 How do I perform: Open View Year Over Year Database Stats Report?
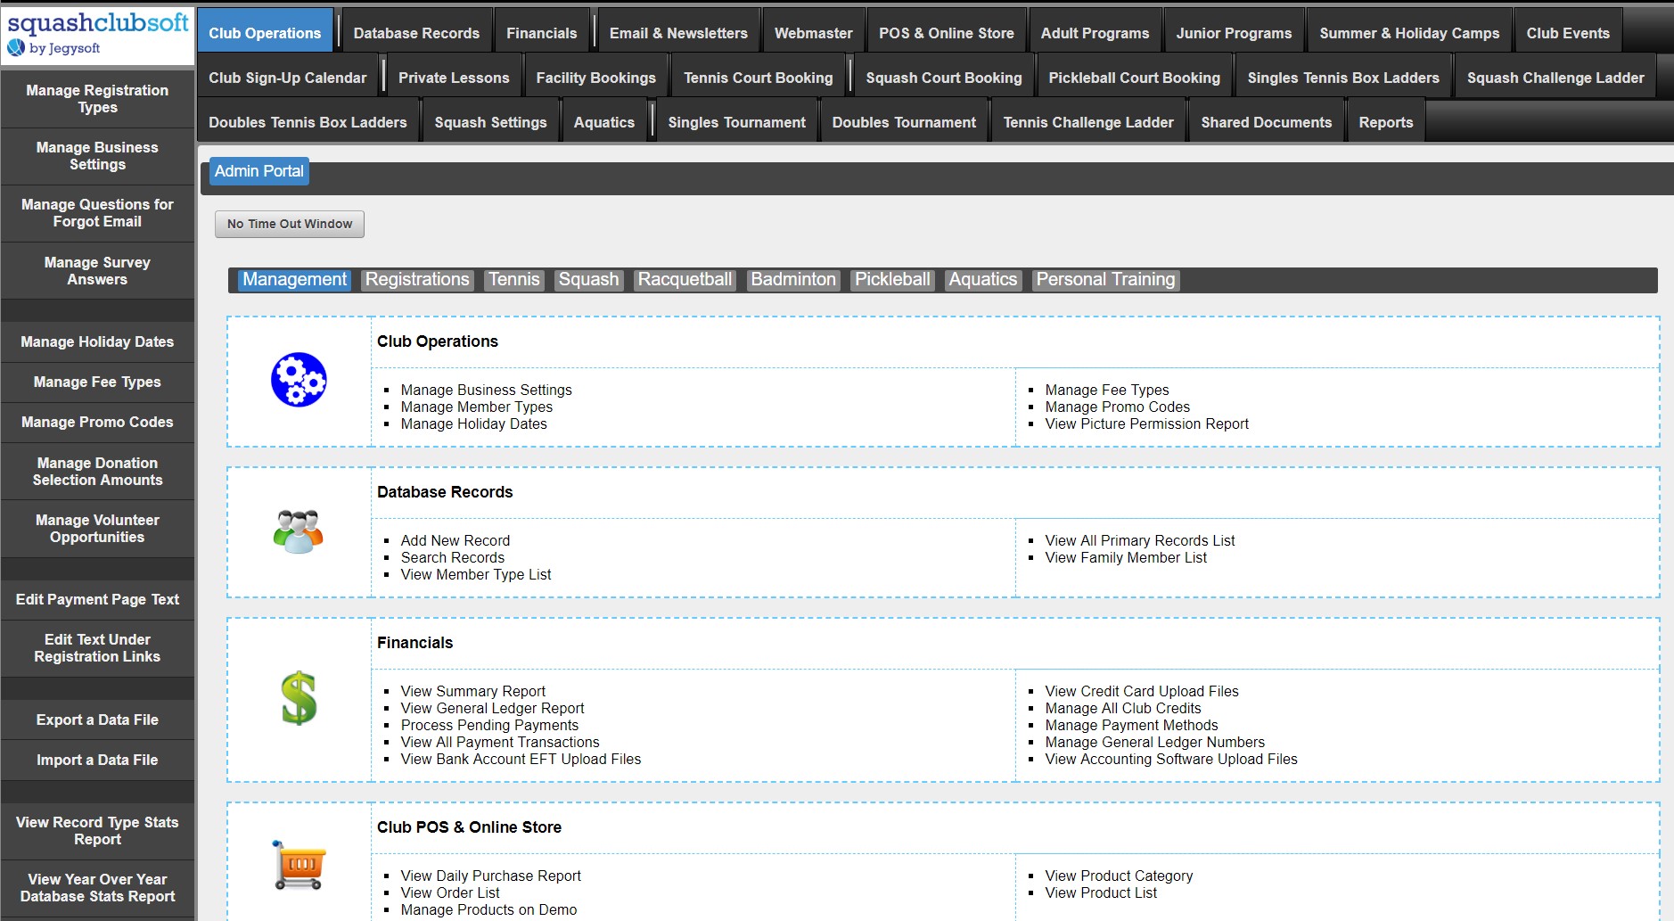pos(97,888)
